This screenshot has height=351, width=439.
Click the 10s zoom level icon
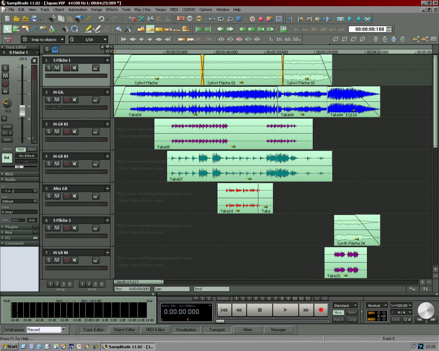pyautogui.click(x=279, y=40)
